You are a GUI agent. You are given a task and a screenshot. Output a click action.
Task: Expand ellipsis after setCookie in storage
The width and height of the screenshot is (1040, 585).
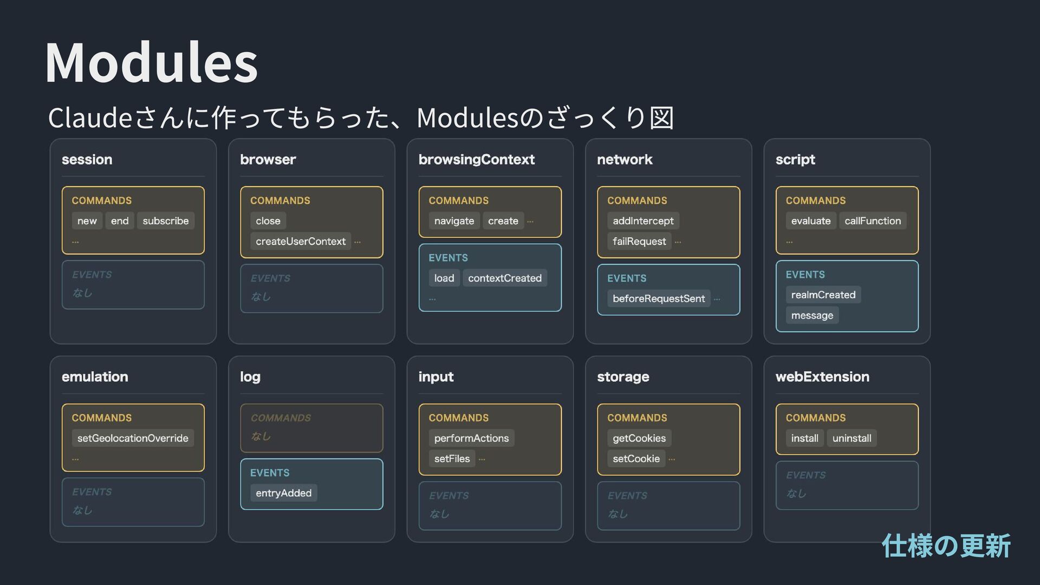[672, 459]
